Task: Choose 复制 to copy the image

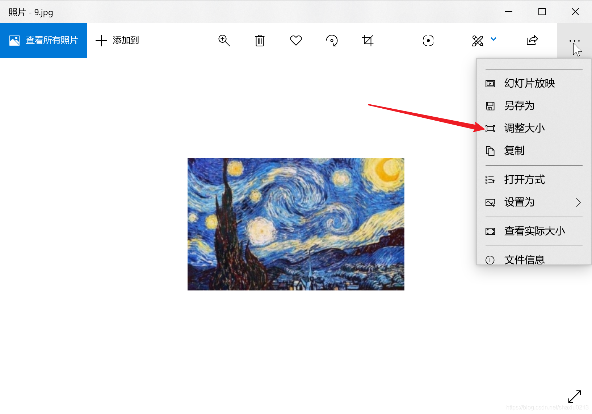Action: pyautogui.click(x=534, y=151)
